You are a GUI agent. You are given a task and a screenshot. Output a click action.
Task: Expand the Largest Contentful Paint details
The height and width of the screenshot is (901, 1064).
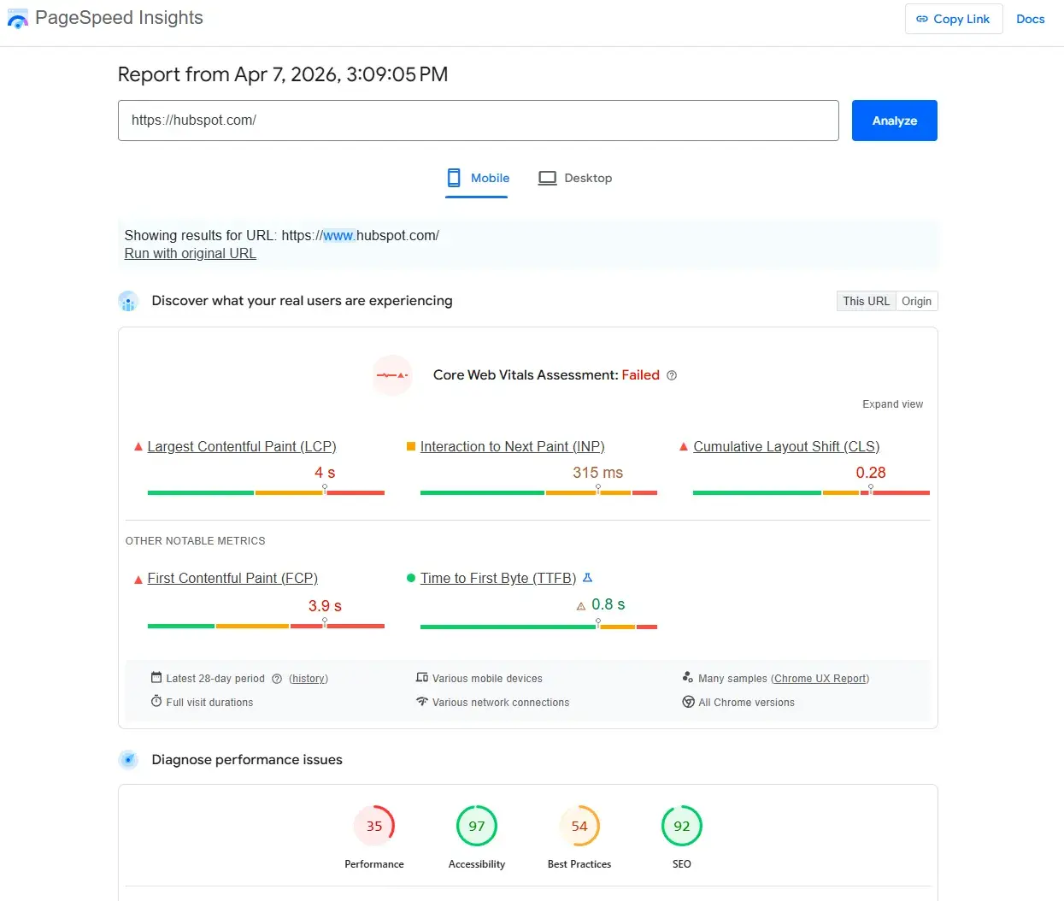click(x=242, y=446)
